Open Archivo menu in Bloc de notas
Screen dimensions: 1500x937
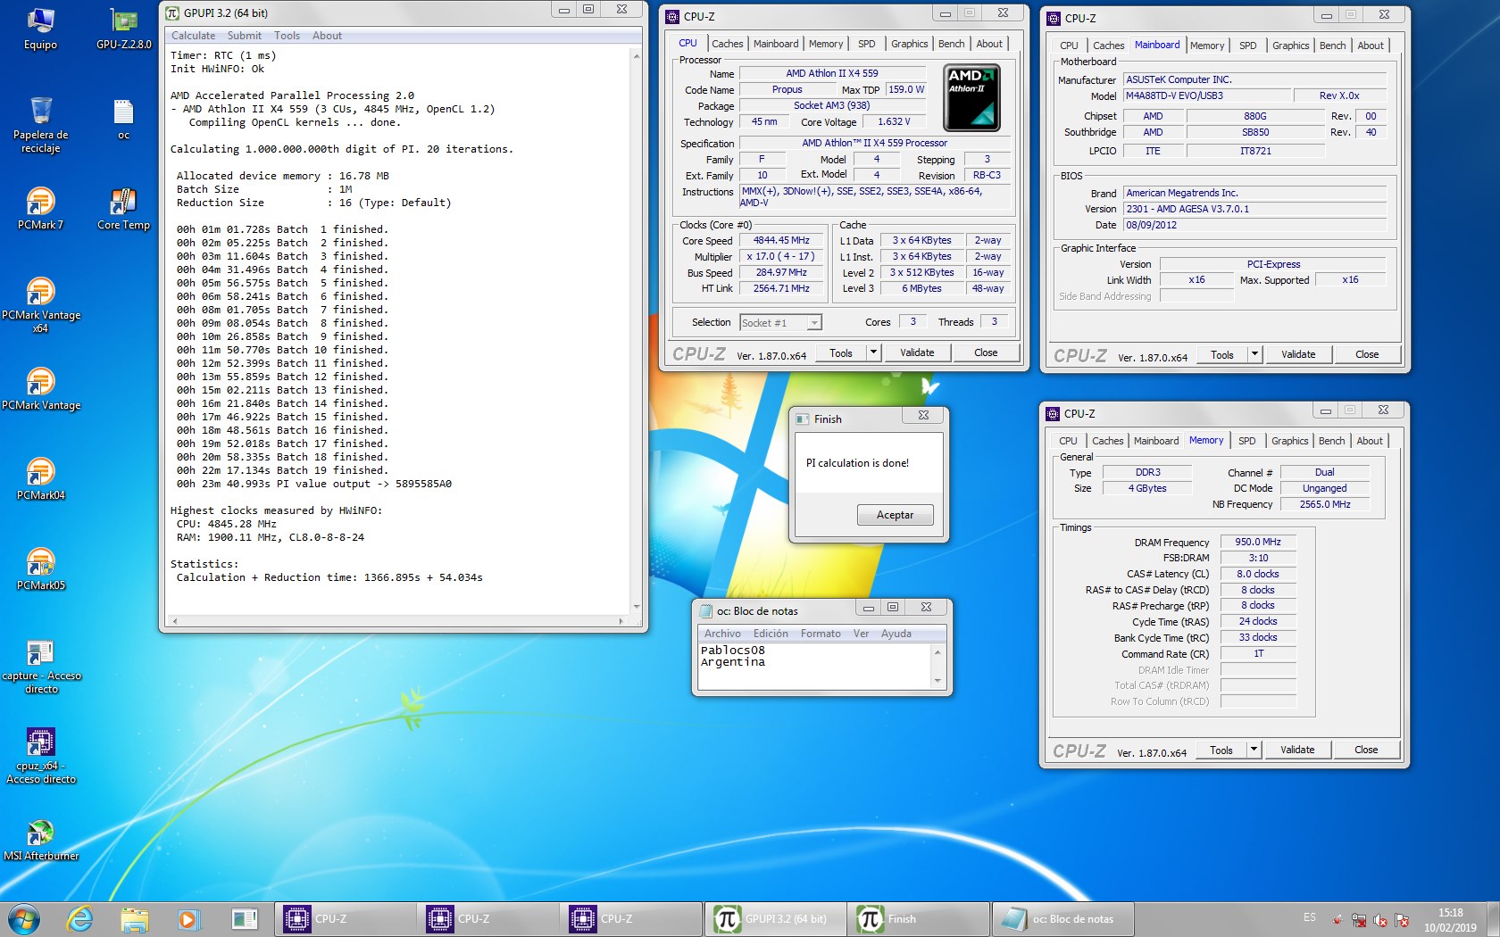coord(722,634)
